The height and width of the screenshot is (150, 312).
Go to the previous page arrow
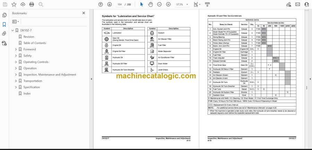(101, 4)
